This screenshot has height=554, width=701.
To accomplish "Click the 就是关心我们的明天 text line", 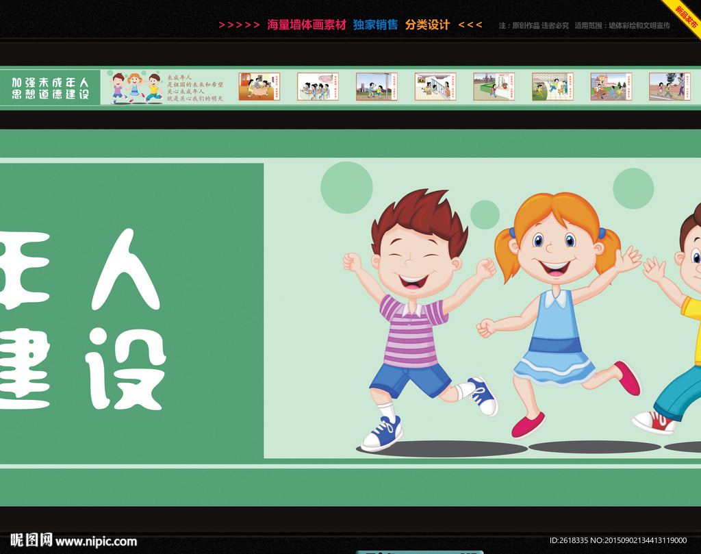I will [x=195, y=99].
